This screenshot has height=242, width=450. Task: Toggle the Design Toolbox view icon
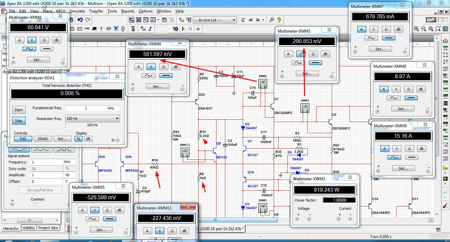(131, 20)
